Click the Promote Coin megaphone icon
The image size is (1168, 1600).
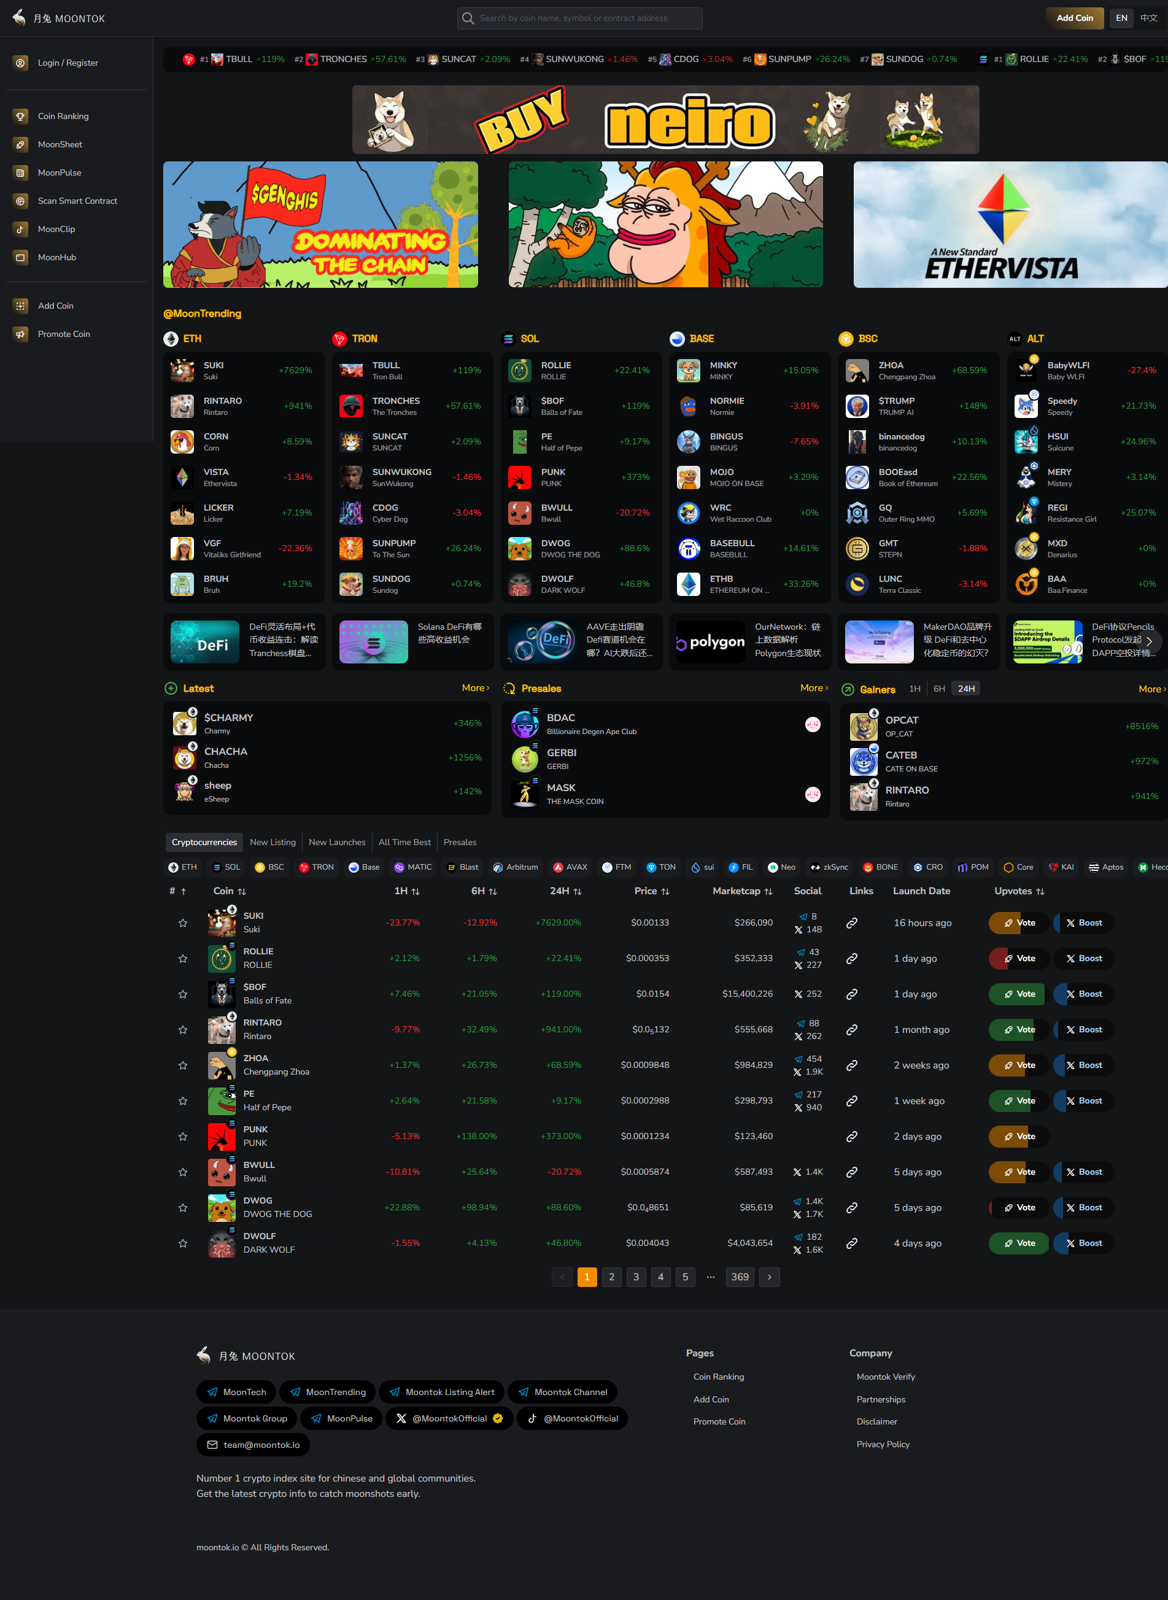click(x=20, y=334)
